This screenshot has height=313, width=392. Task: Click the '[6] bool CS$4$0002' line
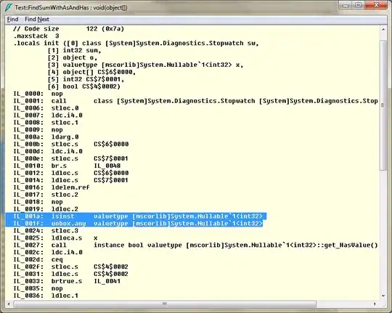point(83,86)
